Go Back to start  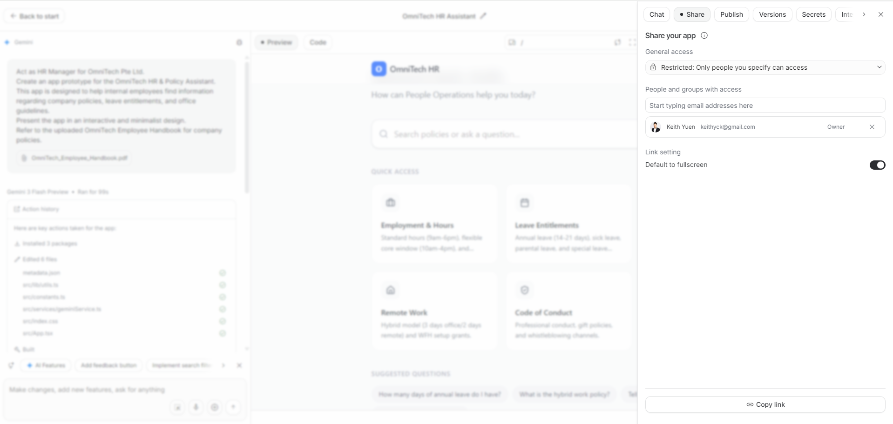tap(34, 16)
